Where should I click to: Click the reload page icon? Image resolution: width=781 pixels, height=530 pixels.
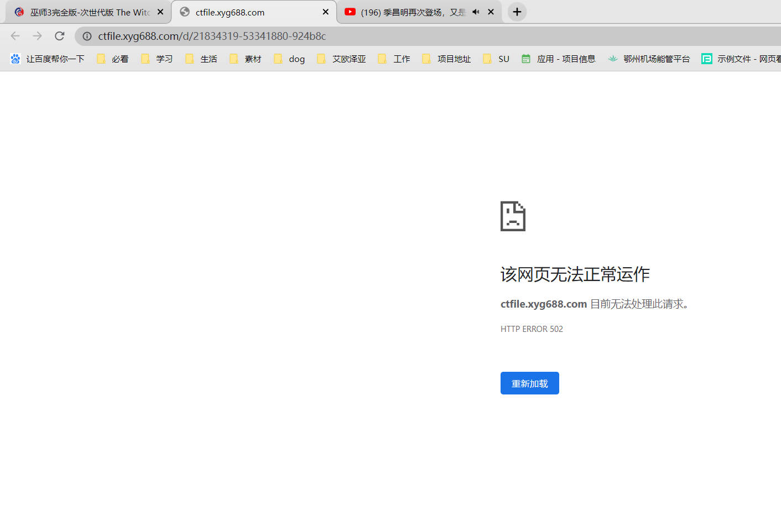pos(60,36)
